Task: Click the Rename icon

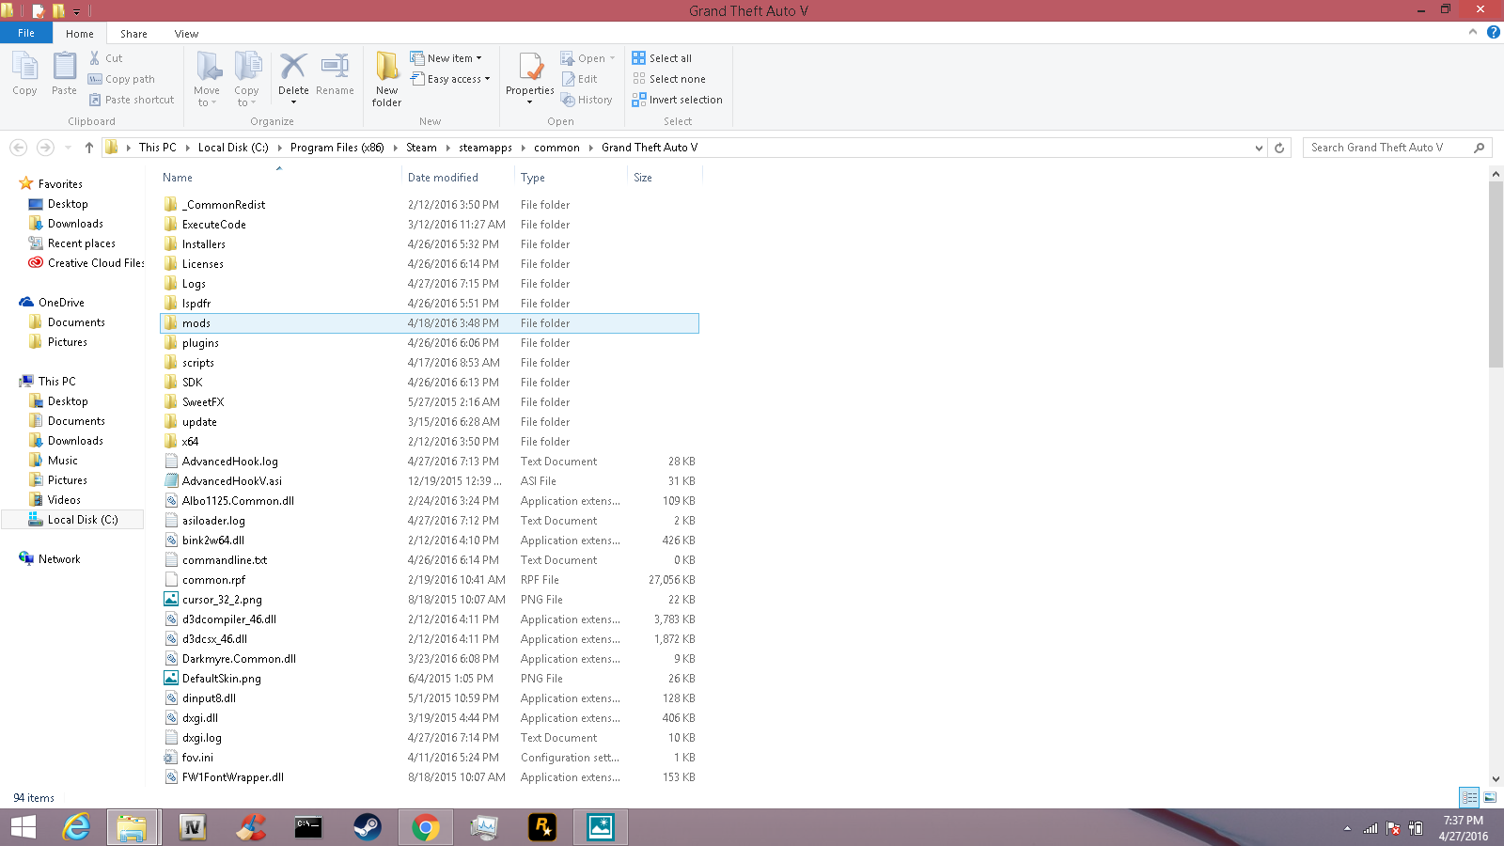Action: (335, 66)
